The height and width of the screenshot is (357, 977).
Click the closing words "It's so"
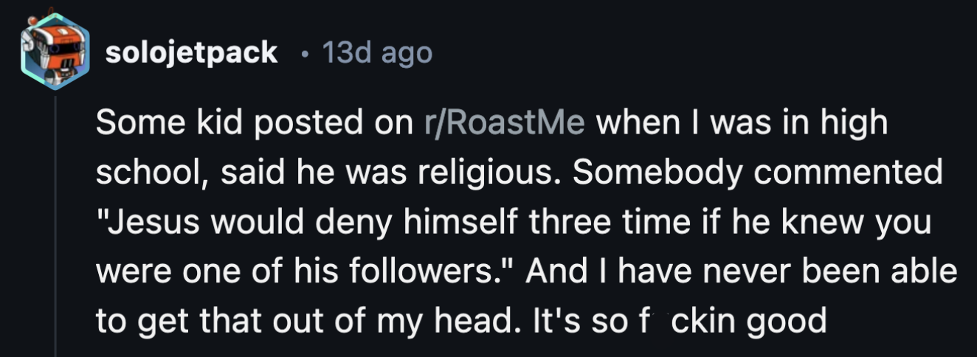[554, 322]
